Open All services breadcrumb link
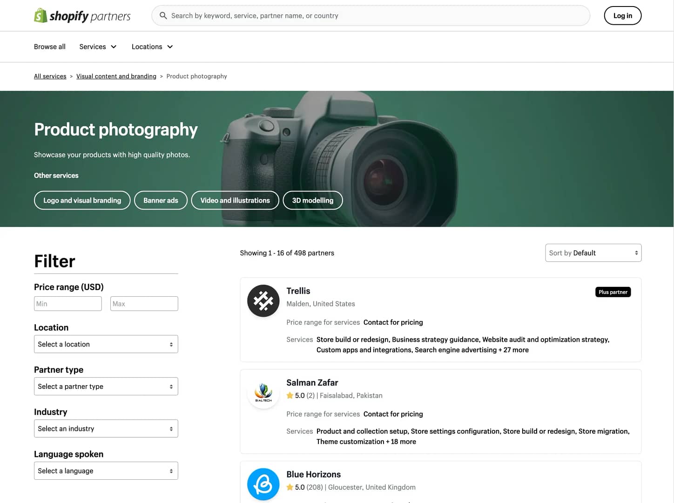Viewport: 674px width, 503px height. click(50, 76)
